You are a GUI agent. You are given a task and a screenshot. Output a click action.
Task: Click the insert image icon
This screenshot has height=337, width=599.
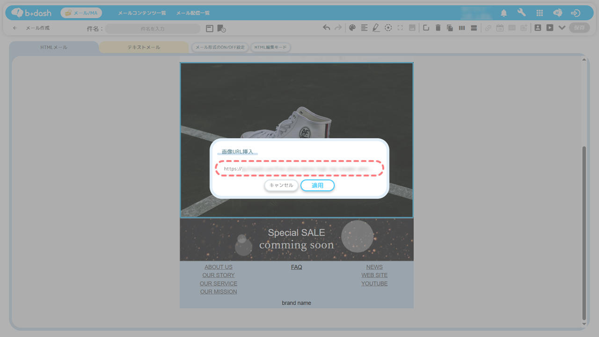coord(412,28)
